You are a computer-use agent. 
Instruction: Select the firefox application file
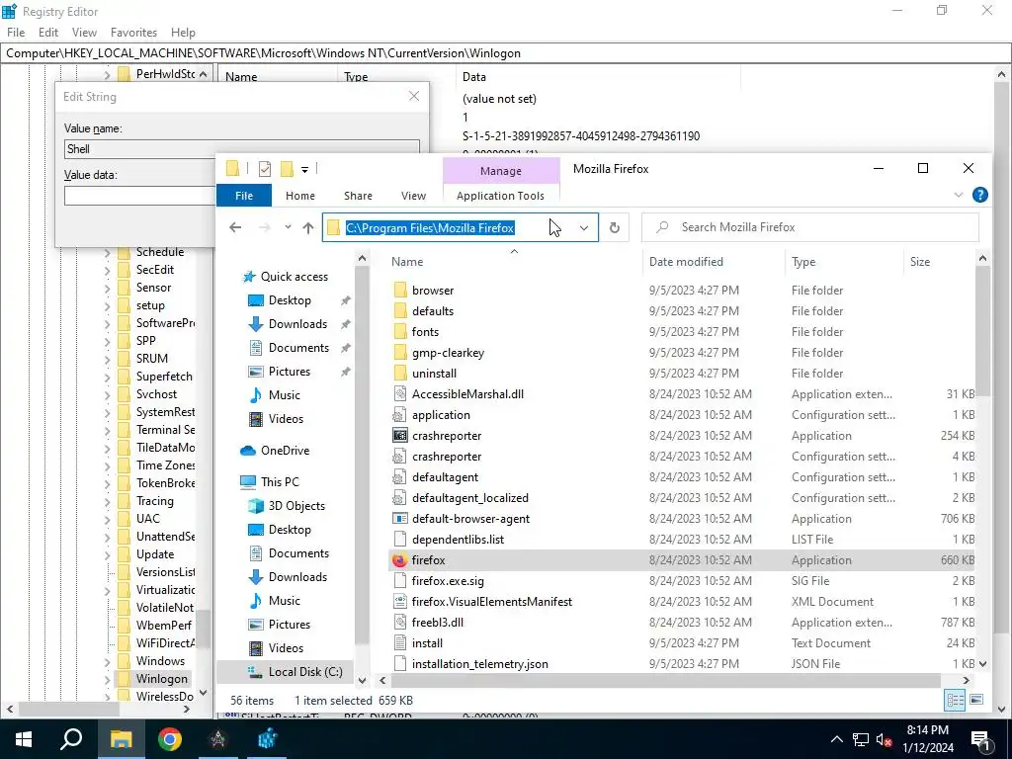click(428, 560)
